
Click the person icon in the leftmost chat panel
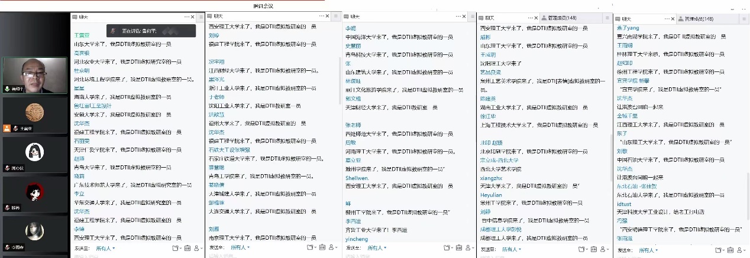(198, 249)
